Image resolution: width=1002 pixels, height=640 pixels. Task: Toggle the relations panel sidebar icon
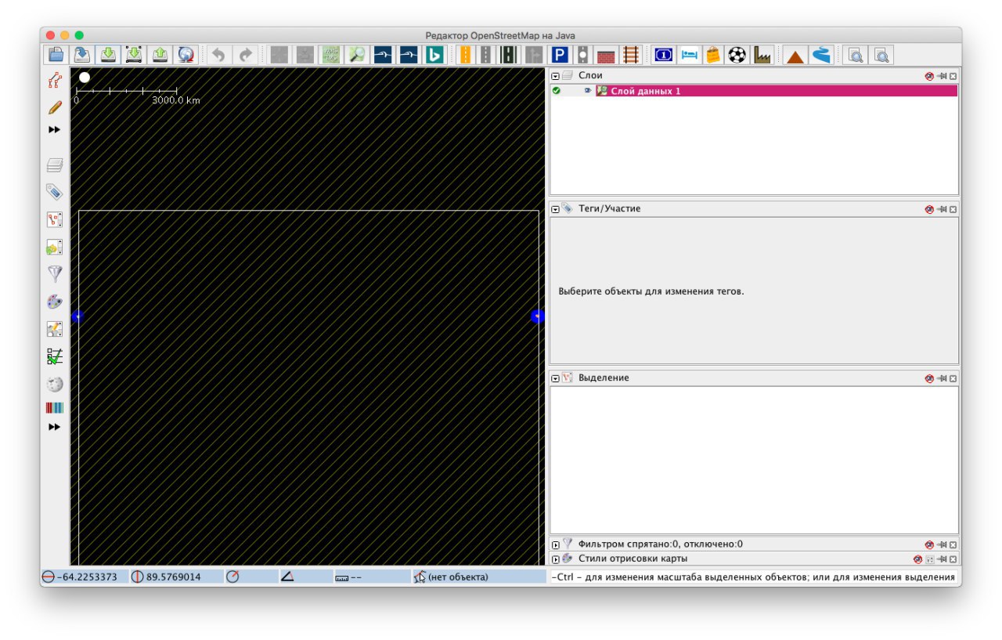coord(54,247)
